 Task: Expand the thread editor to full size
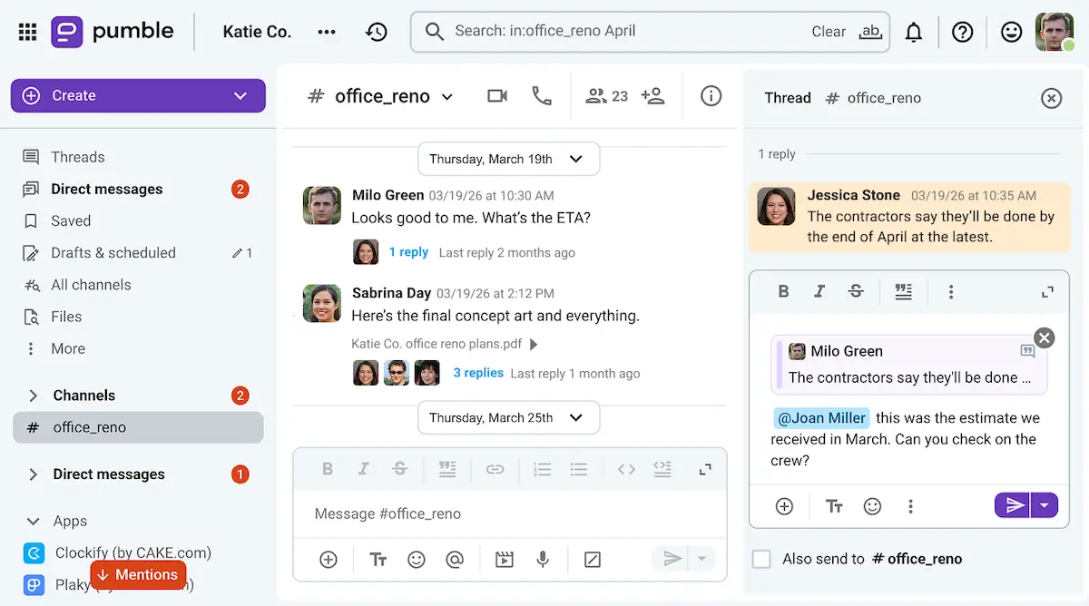[x=1047, y=292]
